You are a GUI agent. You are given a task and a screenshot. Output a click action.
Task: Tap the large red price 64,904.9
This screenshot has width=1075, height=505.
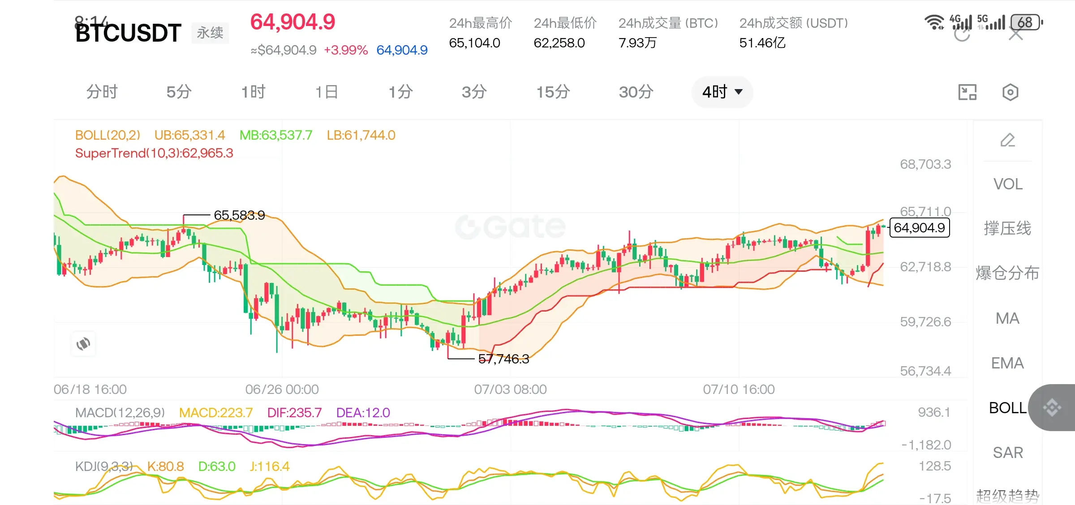(x=292, y=22)
